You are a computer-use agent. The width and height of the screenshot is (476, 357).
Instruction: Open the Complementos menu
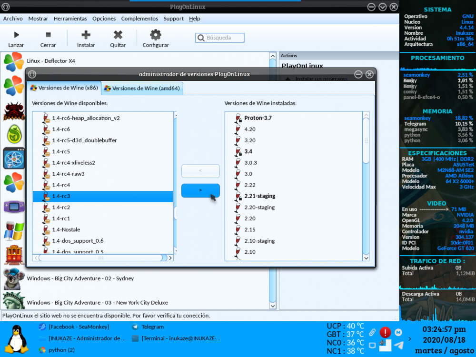tap(139, 19)
